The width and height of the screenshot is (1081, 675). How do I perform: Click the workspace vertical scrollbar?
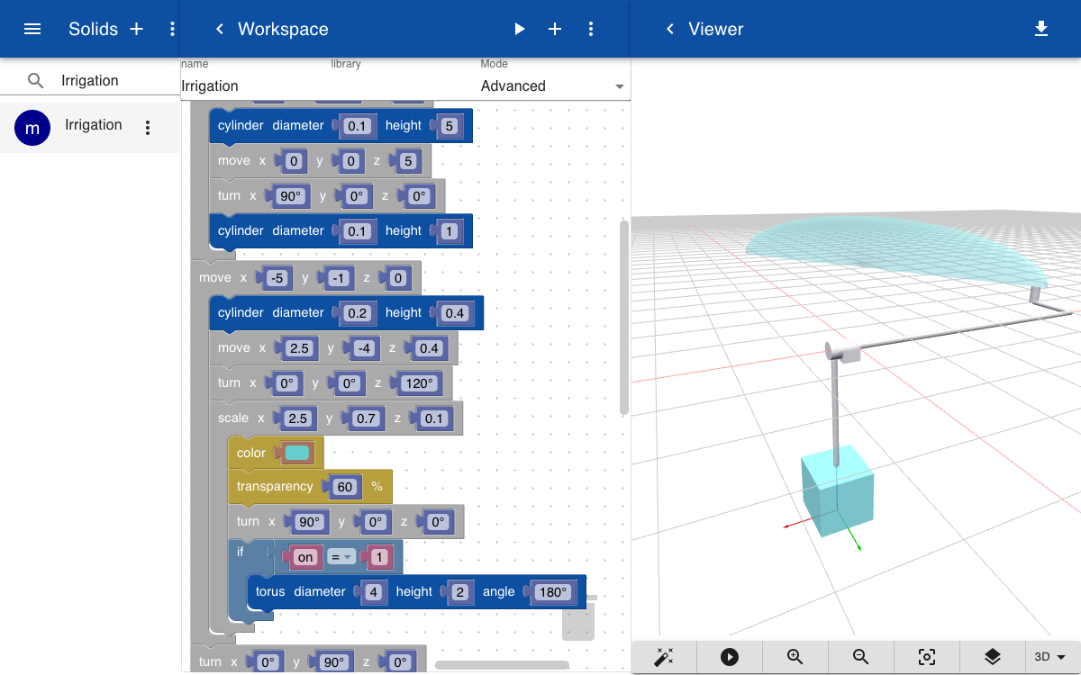623,317
